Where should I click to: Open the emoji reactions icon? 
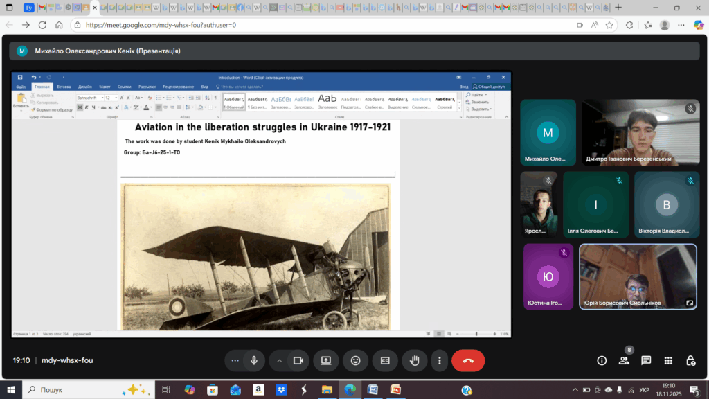[x=355, y=360]
